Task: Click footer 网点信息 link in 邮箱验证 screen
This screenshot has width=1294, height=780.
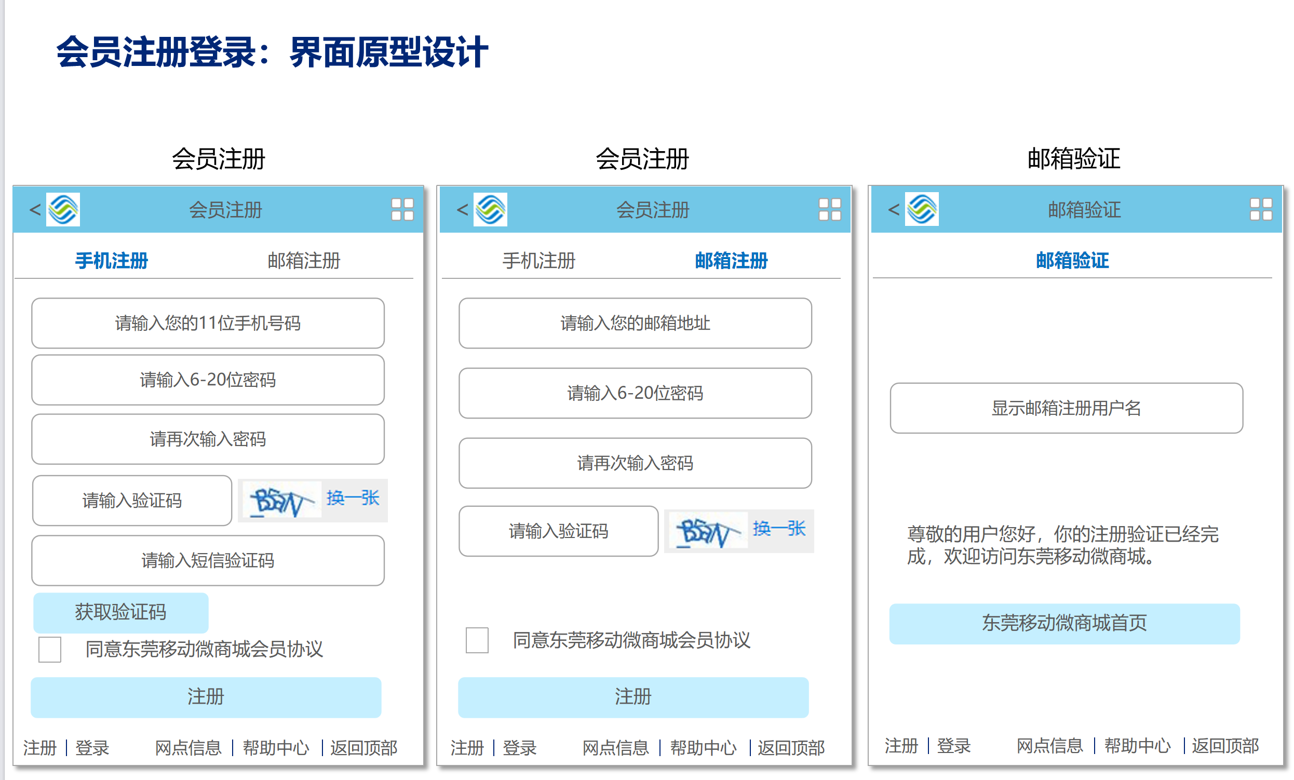Action: [1050, 746]
